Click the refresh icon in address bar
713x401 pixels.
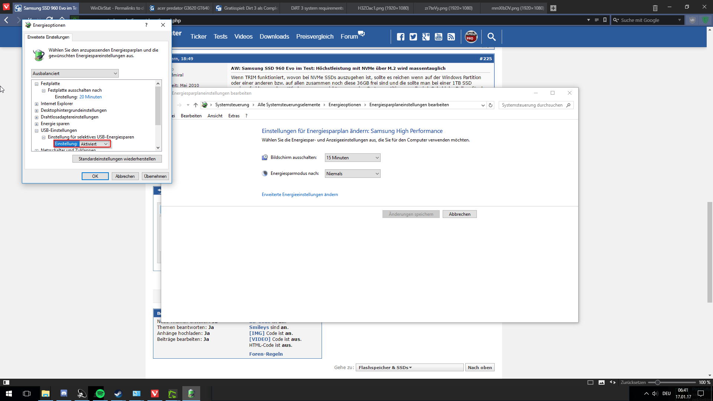491,105
